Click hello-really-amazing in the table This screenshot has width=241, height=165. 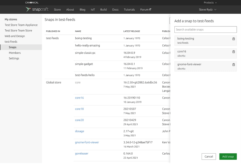coord(87,45)
